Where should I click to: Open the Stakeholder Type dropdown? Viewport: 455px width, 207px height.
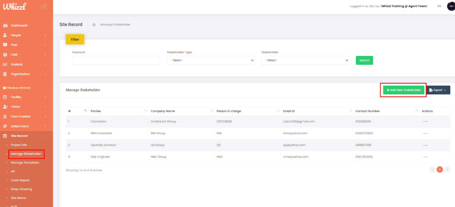[210, 60]
